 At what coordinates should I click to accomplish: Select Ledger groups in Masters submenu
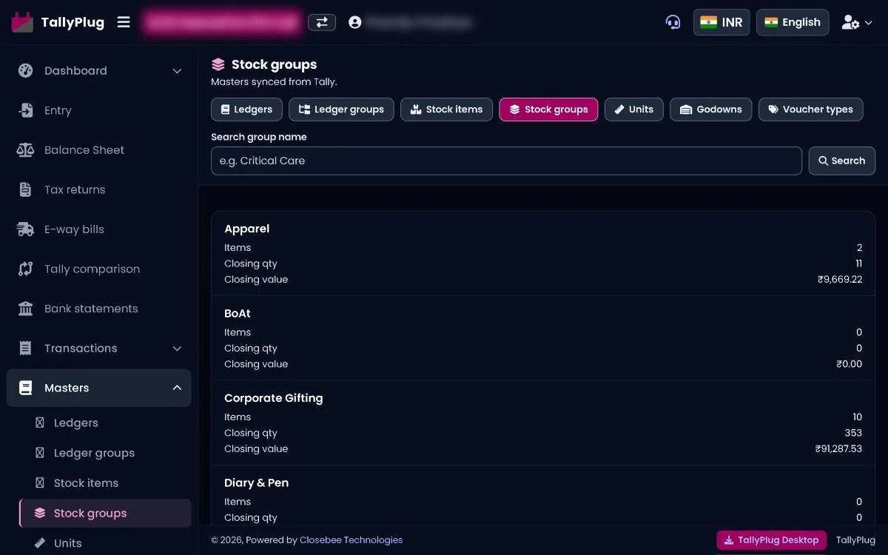[105, 453]
